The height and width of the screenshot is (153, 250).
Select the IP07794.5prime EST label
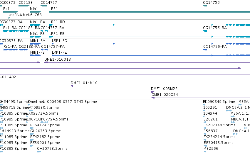pos(55,119)
